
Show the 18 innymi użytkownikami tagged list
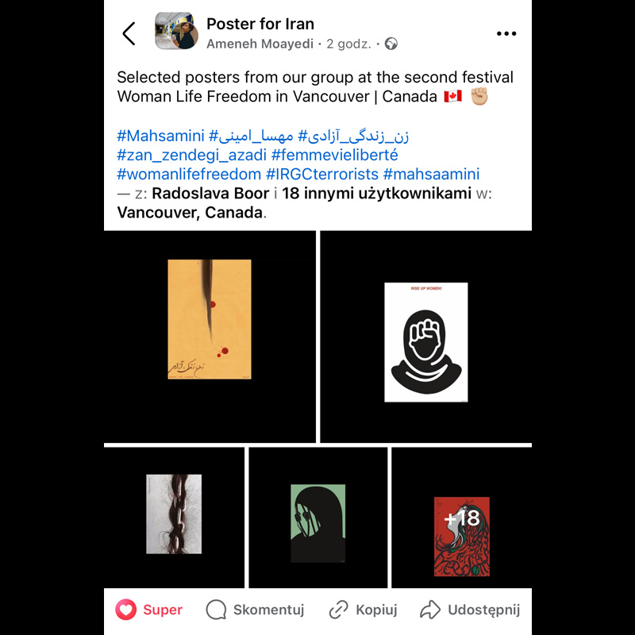tap(376, 194)
